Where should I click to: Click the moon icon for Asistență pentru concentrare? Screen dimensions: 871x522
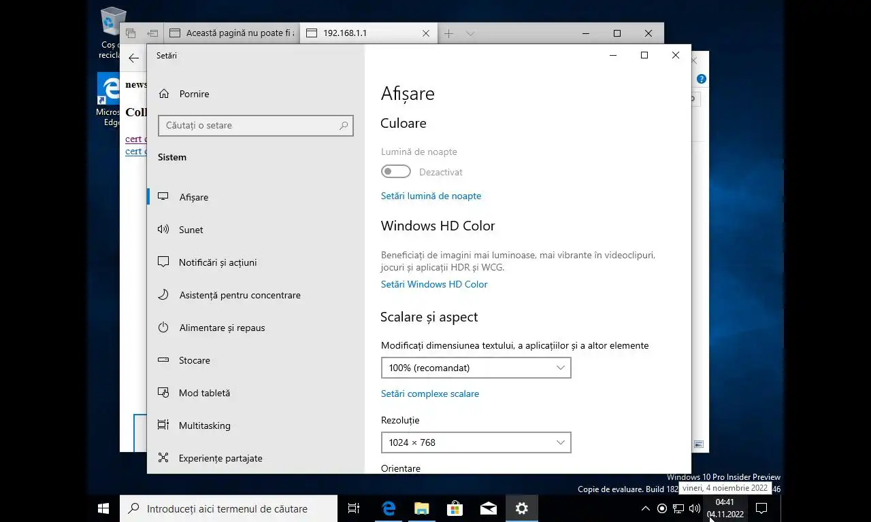point(163,294)
